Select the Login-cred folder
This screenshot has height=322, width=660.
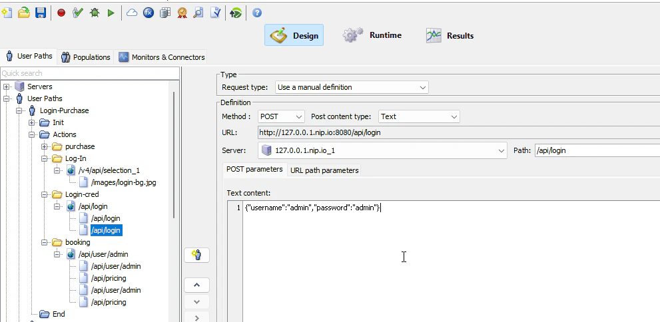pyautogui.click(x=82, y=194)
